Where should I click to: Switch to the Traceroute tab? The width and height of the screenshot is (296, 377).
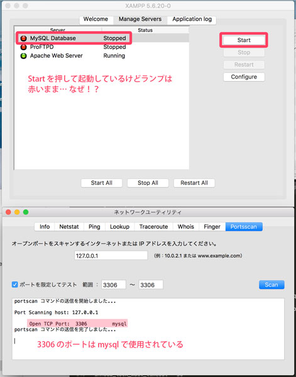pos(153,227)
